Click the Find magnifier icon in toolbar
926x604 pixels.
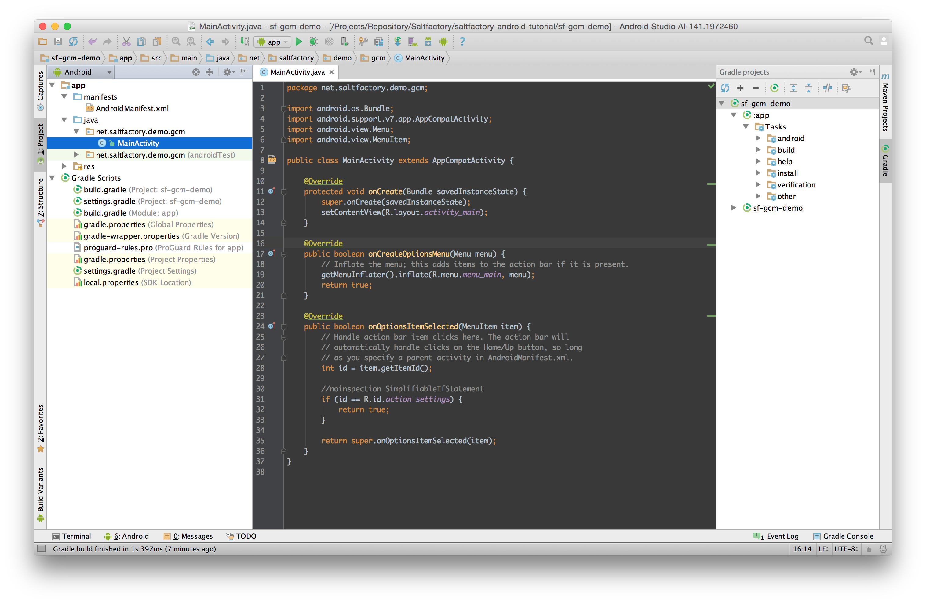176,42
